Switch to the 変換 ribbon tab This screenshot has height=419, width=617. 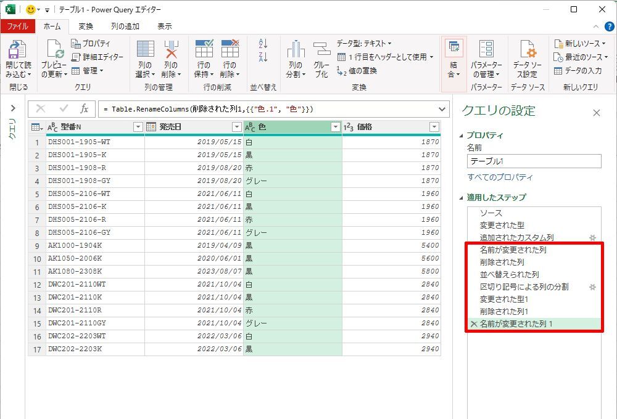(86, 26)
